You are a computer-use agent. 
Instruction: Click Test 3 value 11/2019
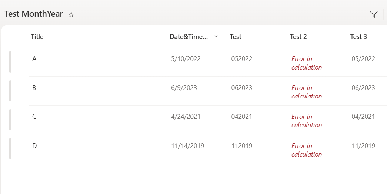click(363, 145)
